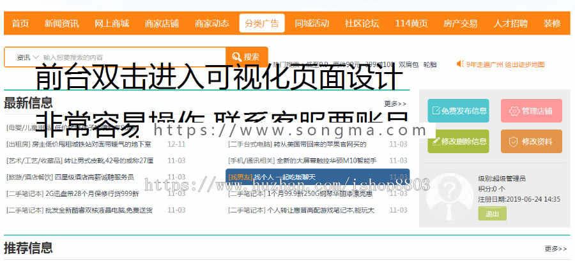This screenshot has width=575, height=261.
Task: Click the 12-11 date of the rental listing
Action: tap(176, 144)
